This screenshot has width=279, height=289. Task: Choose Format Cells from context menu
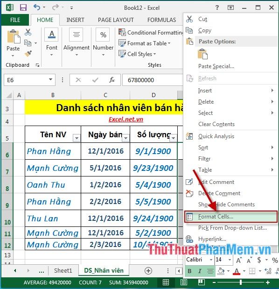pos(231,217)
